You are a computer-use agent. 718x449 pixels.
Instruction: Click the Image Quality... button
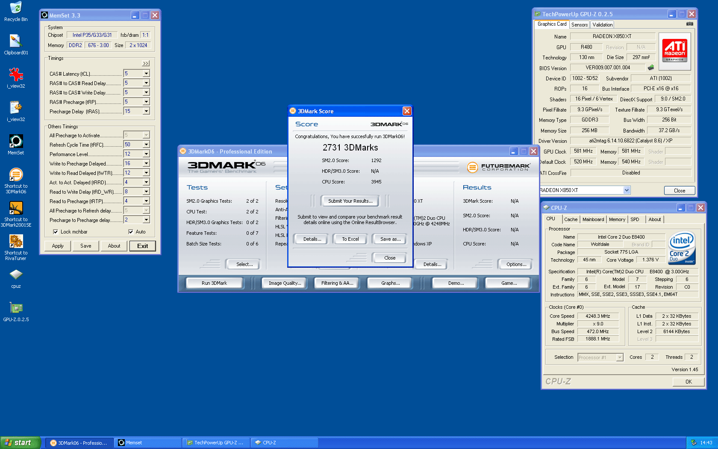(x=285, y=283)
